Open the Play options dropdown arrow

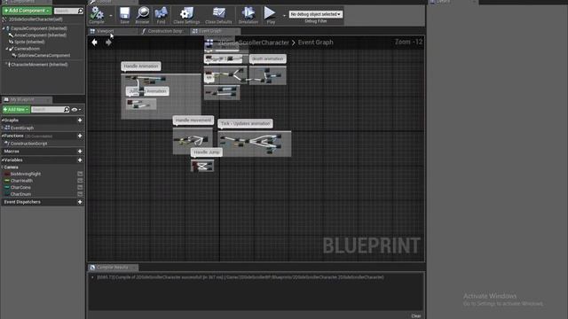click(x=284, y=16)
